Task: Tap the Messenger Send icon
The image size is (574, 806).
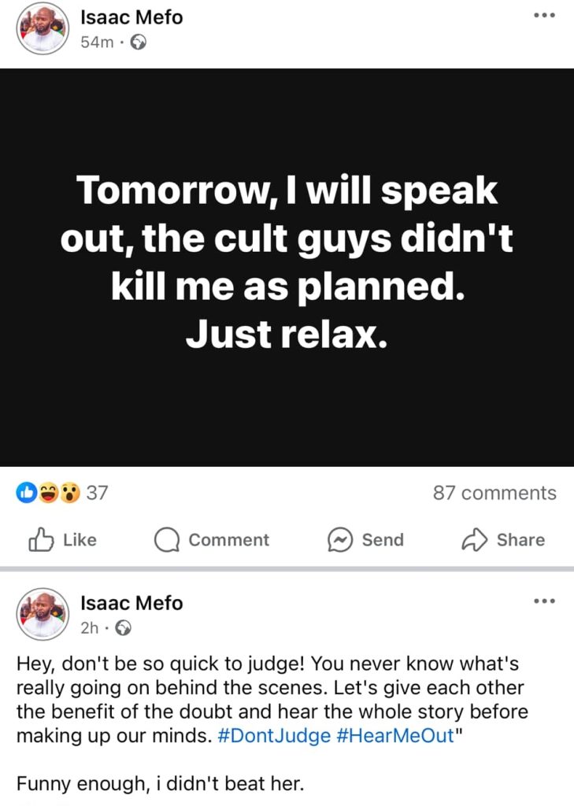Action: pos(339,540)
